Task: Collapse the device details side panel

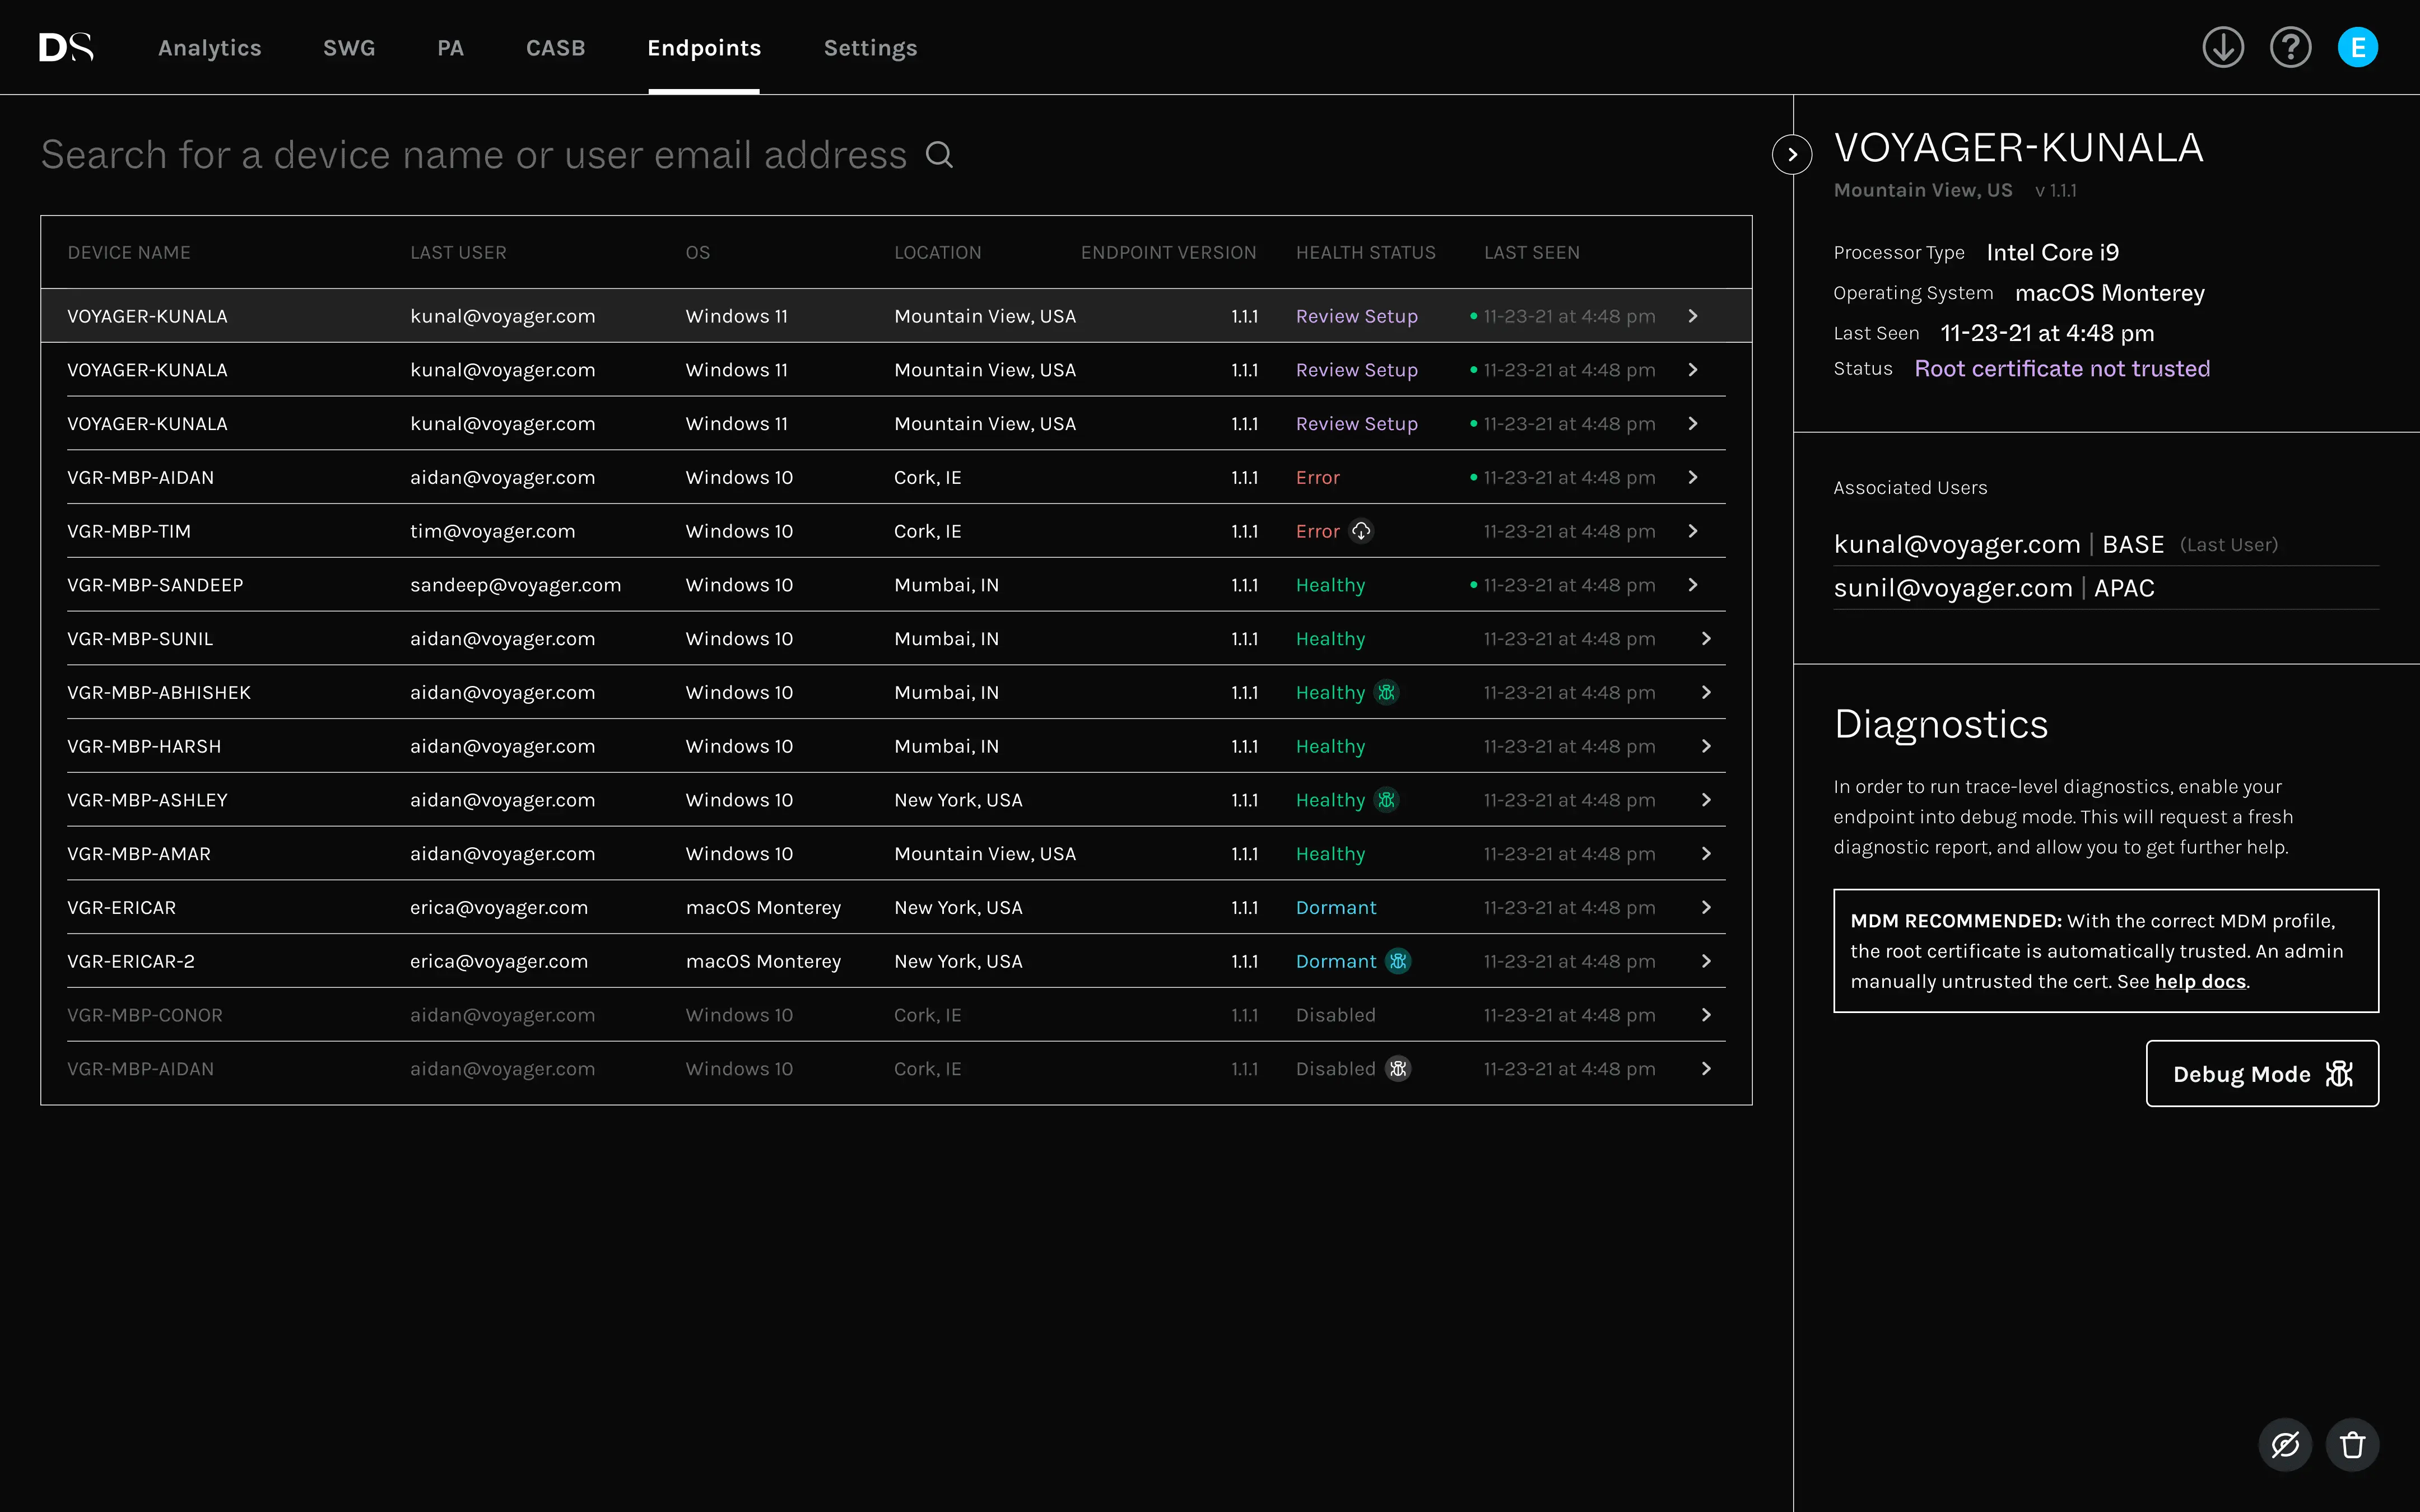Action: 1792,154
